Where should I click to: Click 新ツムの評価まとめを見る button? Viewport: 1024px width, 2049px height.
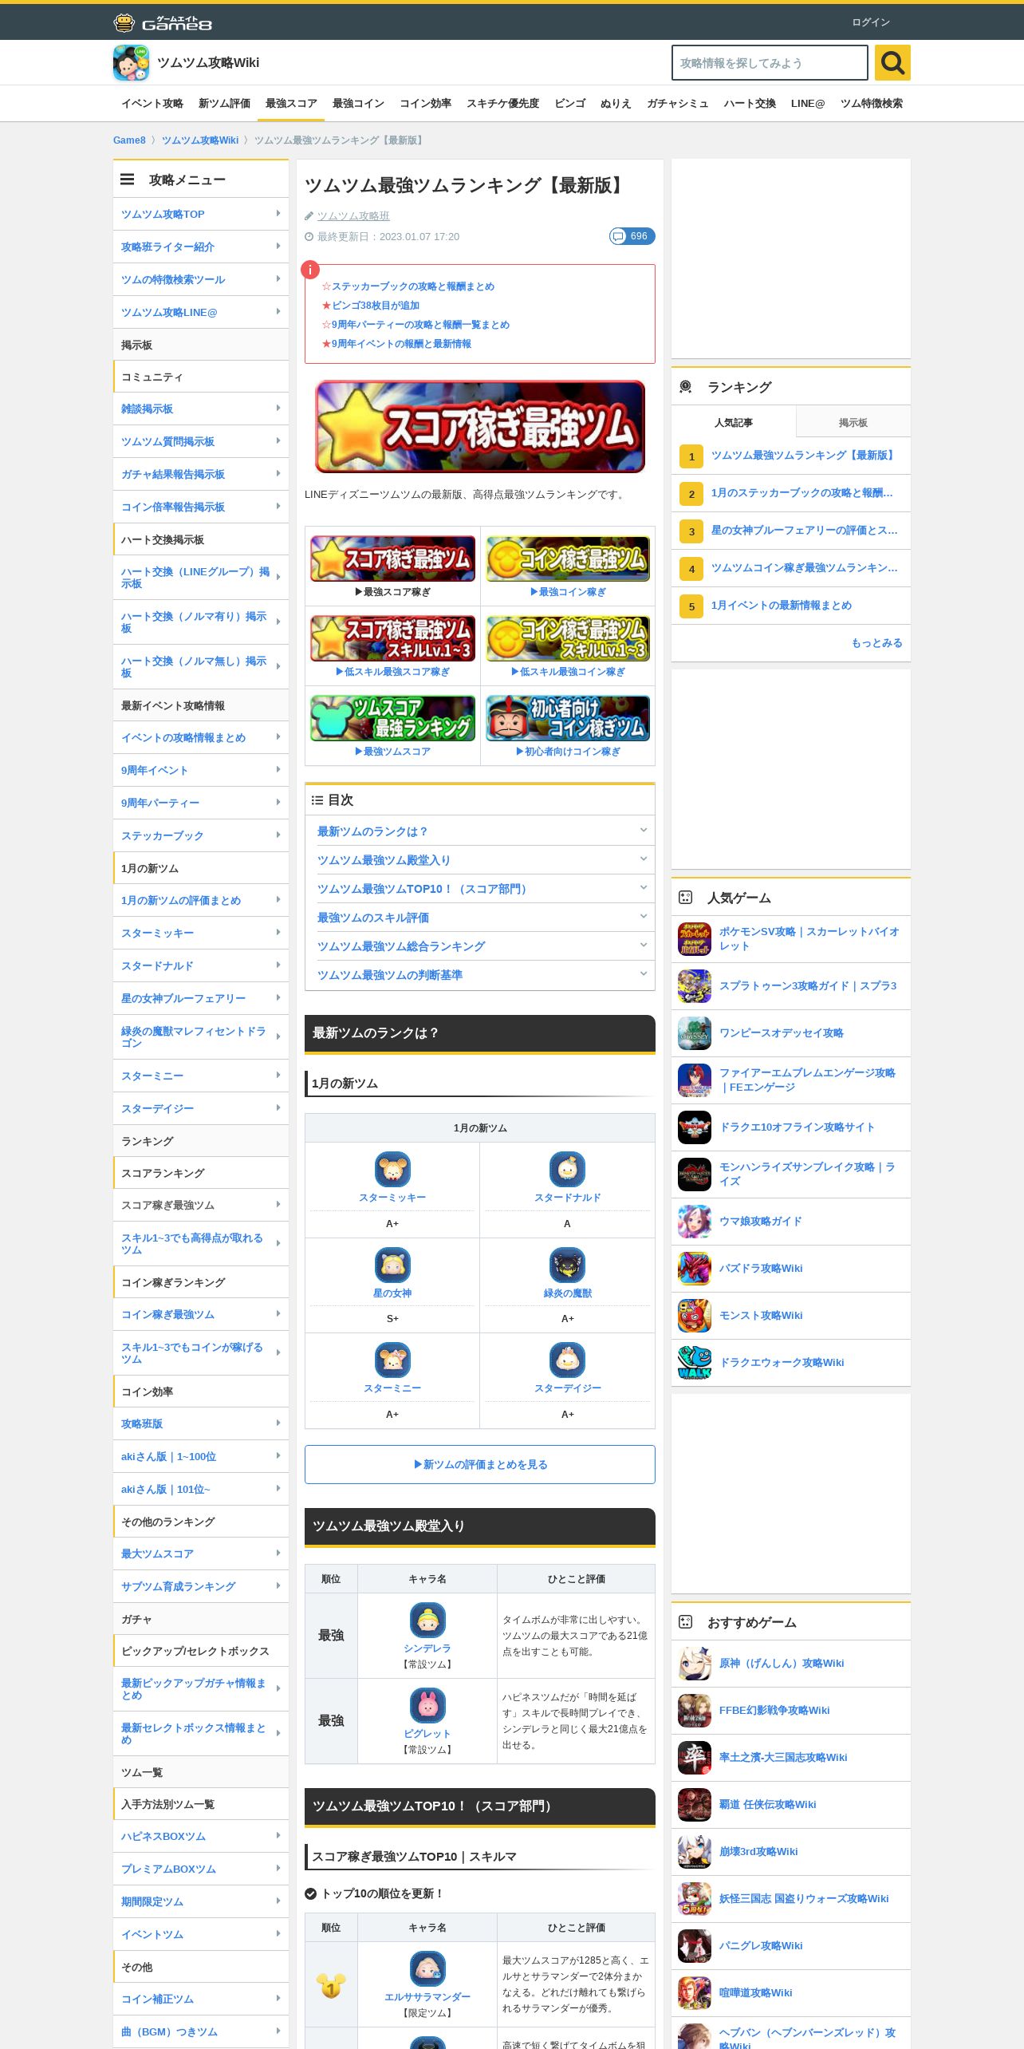479,1464
